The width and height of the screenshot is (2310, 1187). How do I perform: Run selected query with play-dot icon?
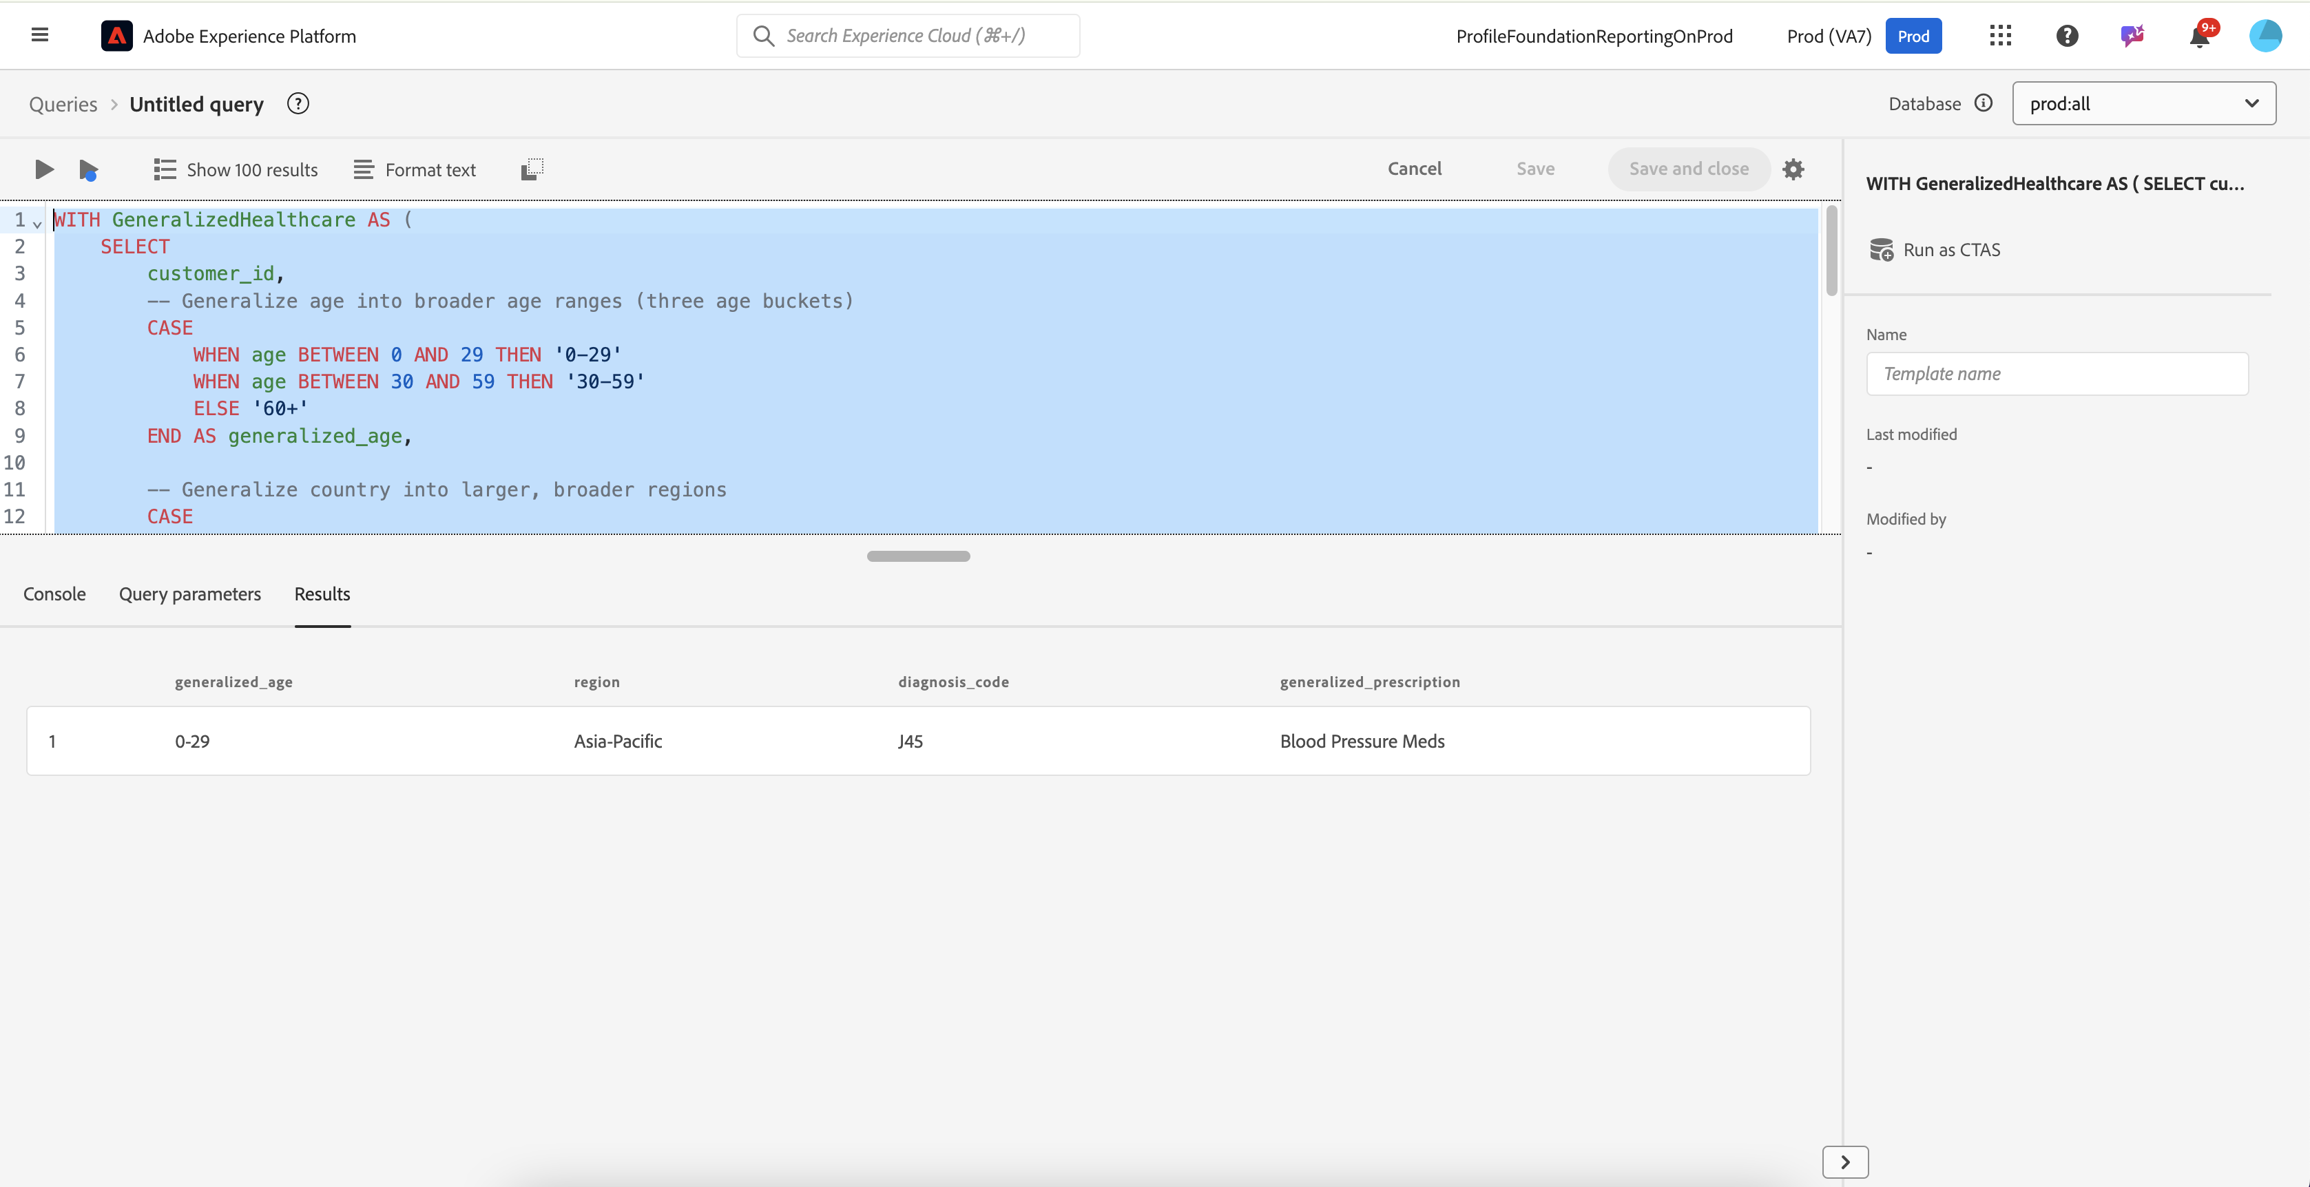[88, 169]
